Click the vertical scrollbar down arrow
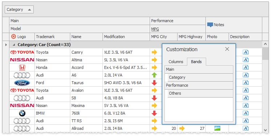The width and height of the screenshot is (271, 136). click(x=266, y=130)
